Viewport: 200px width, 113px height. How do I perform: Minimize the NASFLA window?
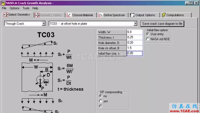tap(187, 3)
